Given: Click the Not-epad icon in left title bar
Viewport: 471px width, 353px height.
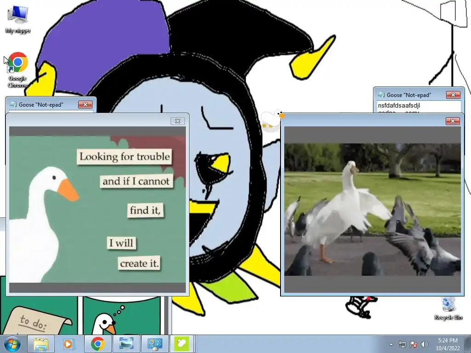Looking at the screenshot, I should (x=13, y=104).
